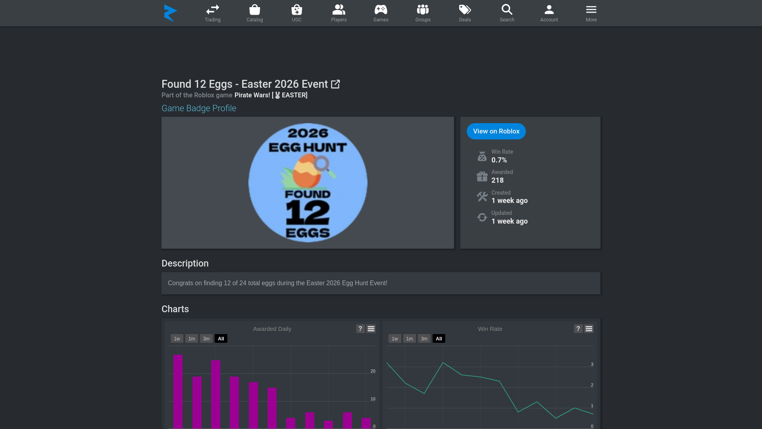The image size is (762, 429).
Task: Click the Deals label in navbar
Action: point(465,20)
